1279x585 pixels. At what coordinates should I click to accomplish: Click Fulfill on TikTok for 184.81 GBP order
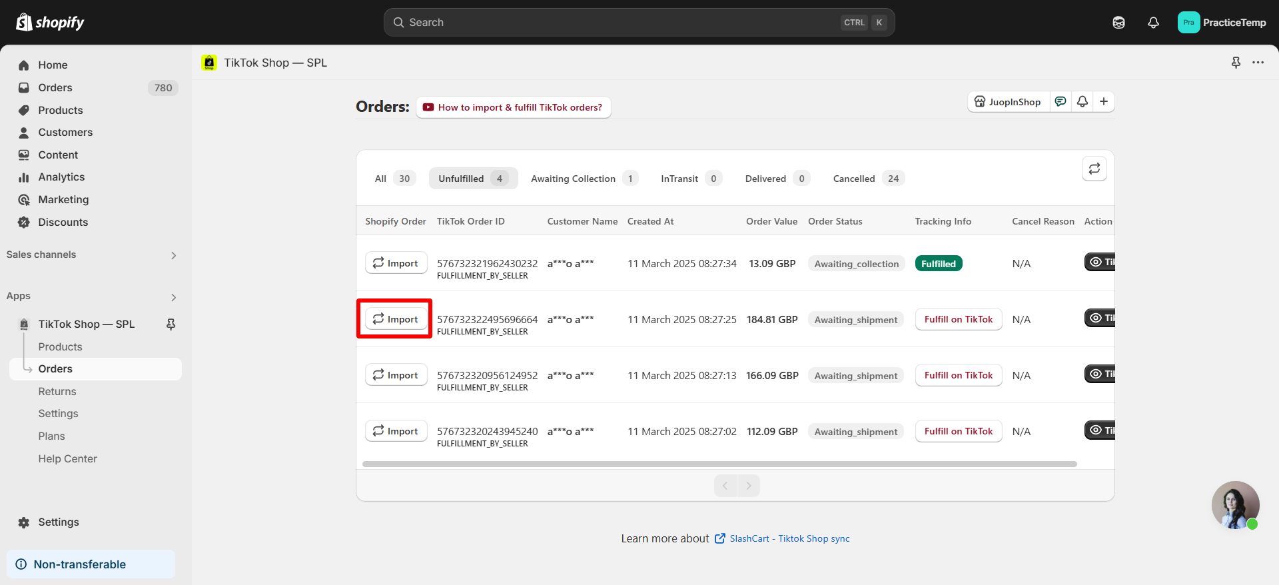(x=959, y=319)
